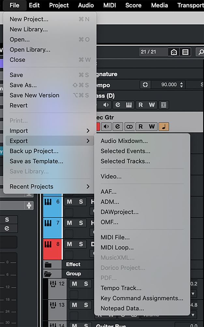Expand the Effect folder track

[48, 264]
